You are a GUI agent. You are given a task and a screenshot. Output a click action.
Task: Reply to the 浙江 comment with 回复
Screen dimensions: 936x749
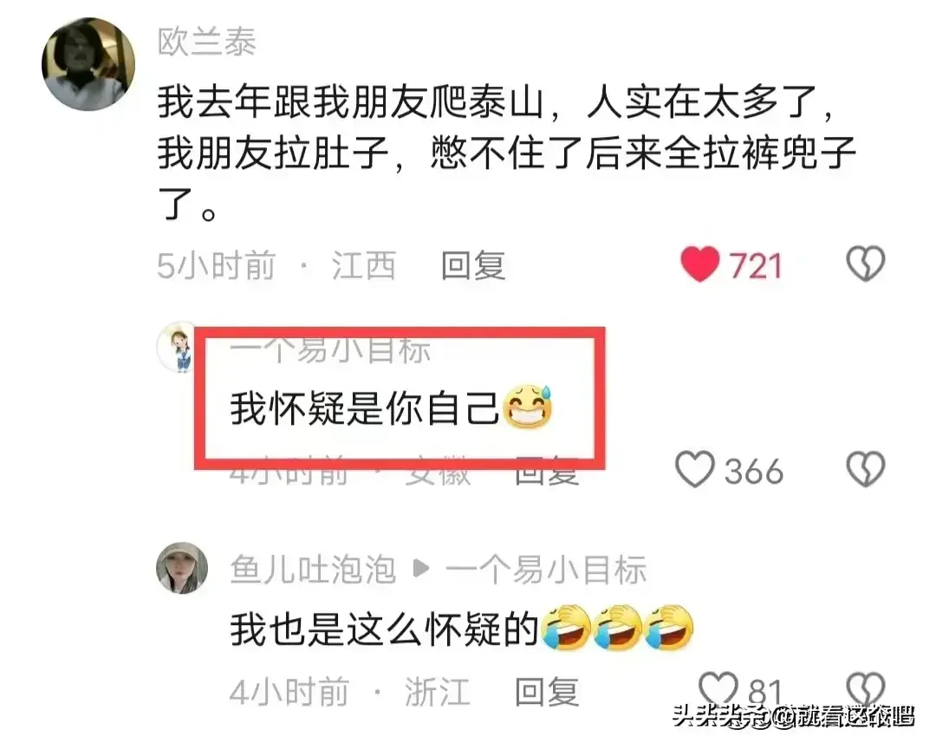tap(547, 692)
